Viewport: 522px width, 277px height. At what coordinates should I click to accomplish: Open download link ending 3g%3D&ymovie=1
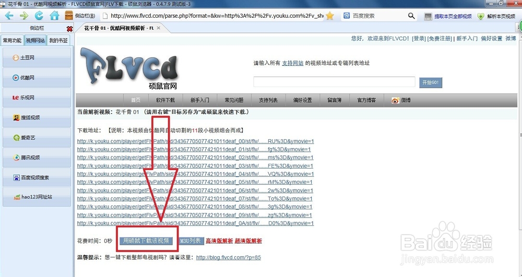[x=195, y=207]
